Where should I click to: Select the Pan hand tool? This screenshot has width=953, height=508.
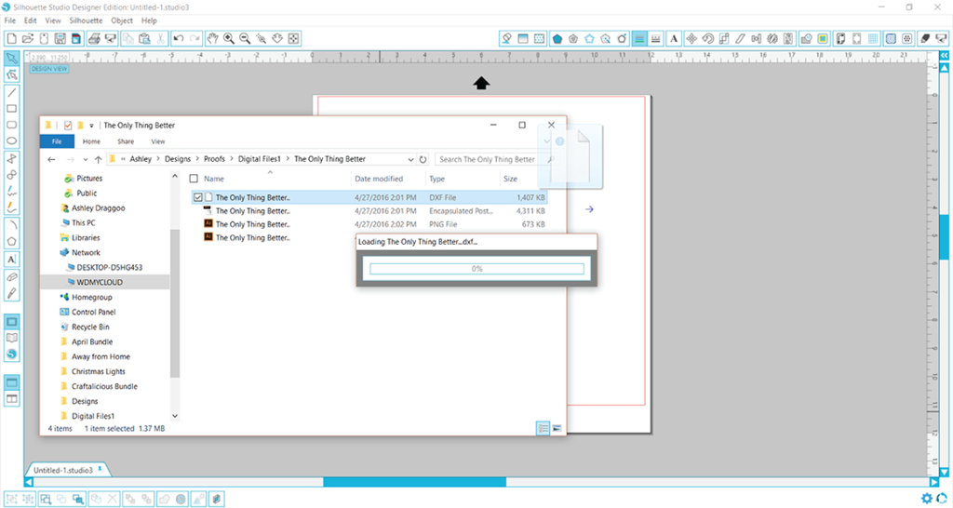(x=212, y=38)
